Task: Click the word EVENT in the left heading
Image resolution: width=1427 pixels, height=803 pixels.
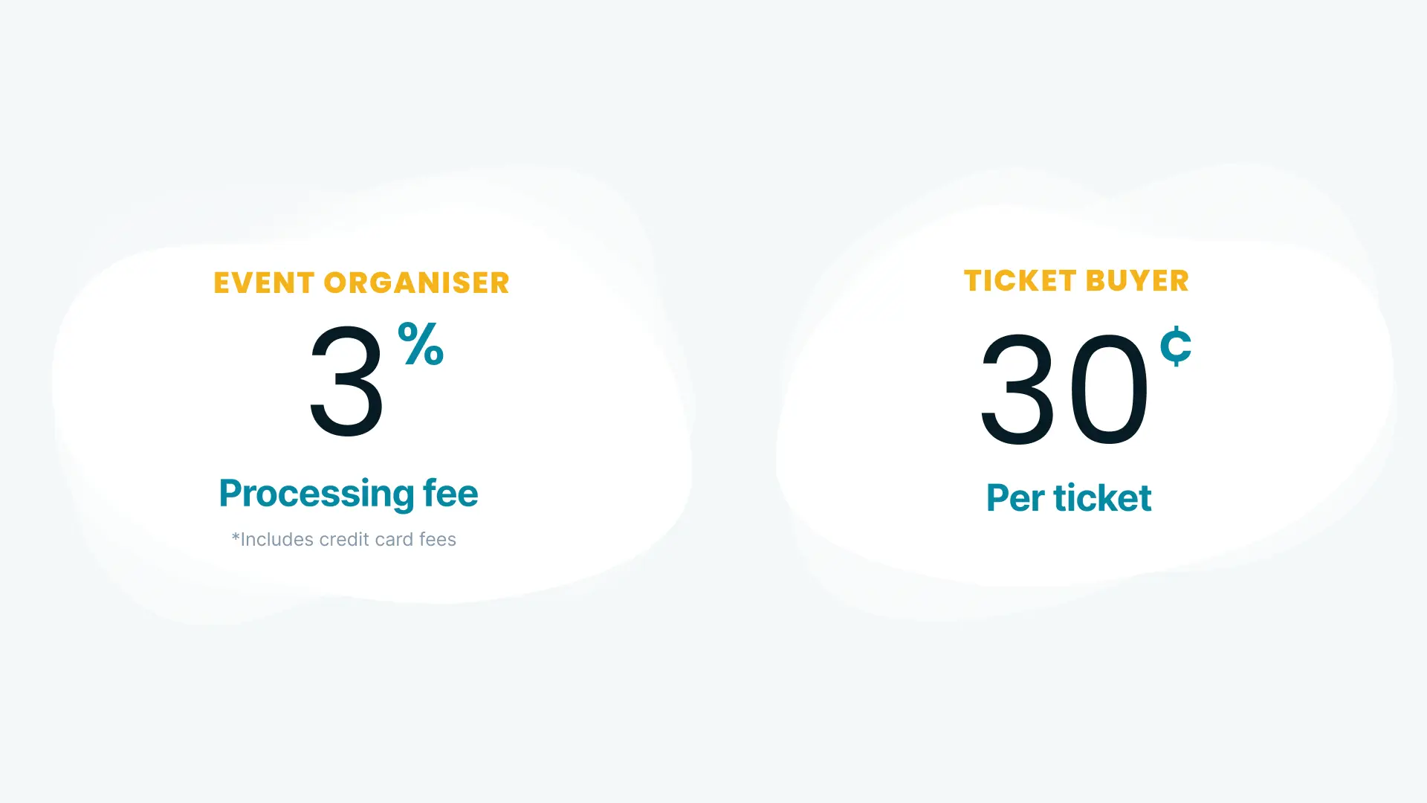Action: (x=265, y=283)
